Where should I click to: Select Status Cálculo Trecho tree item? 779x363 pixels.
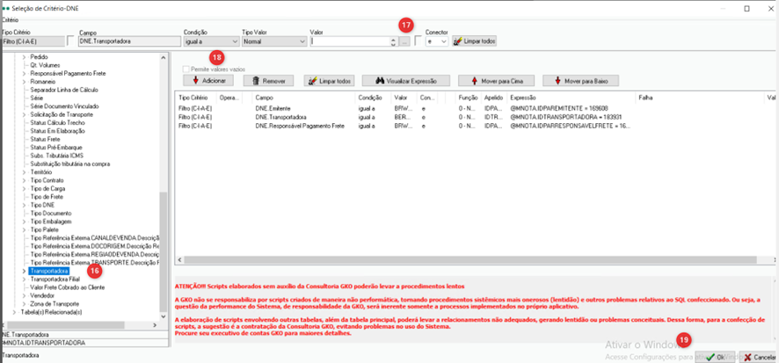coord(58,123)
